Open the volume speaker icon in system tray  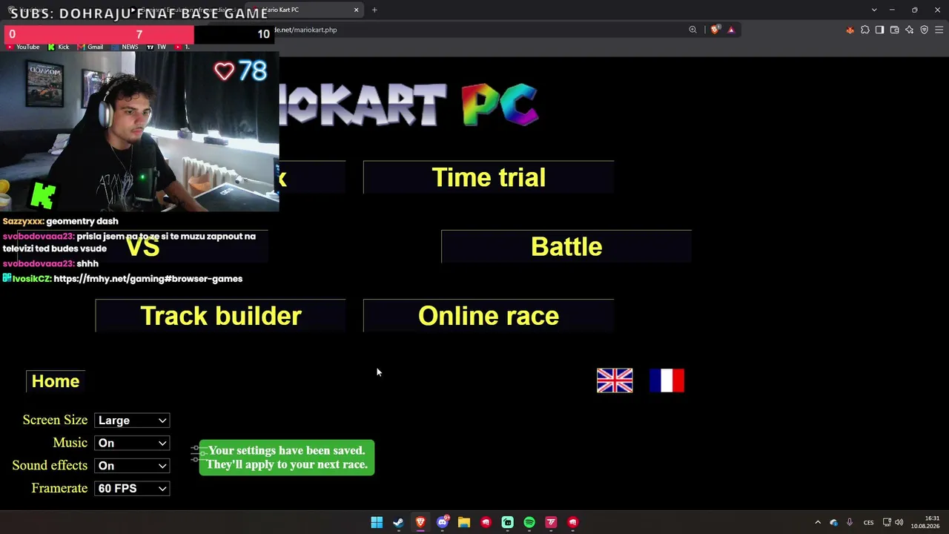click(x=899, y=522)
